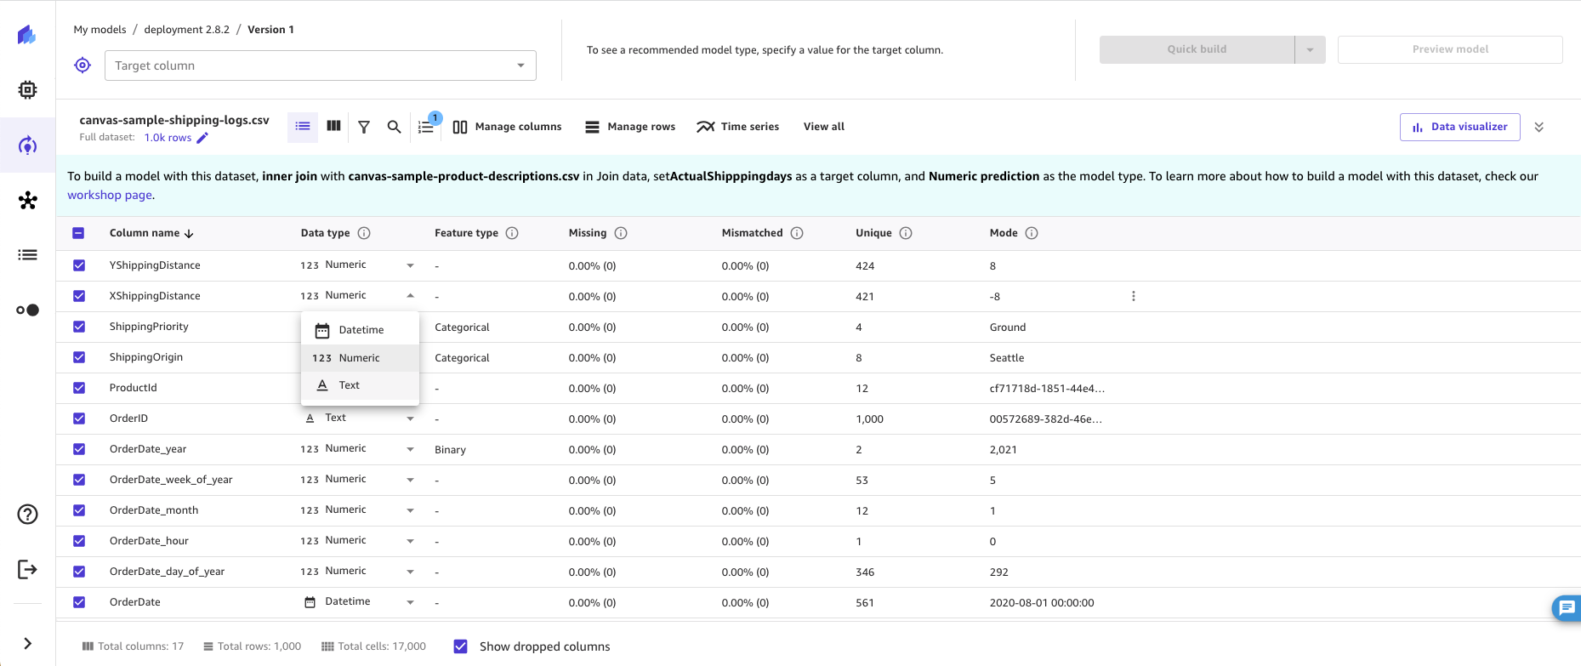
Task: Toggle Show dropped columns checkbox
Action: click(x=460, y=646)
